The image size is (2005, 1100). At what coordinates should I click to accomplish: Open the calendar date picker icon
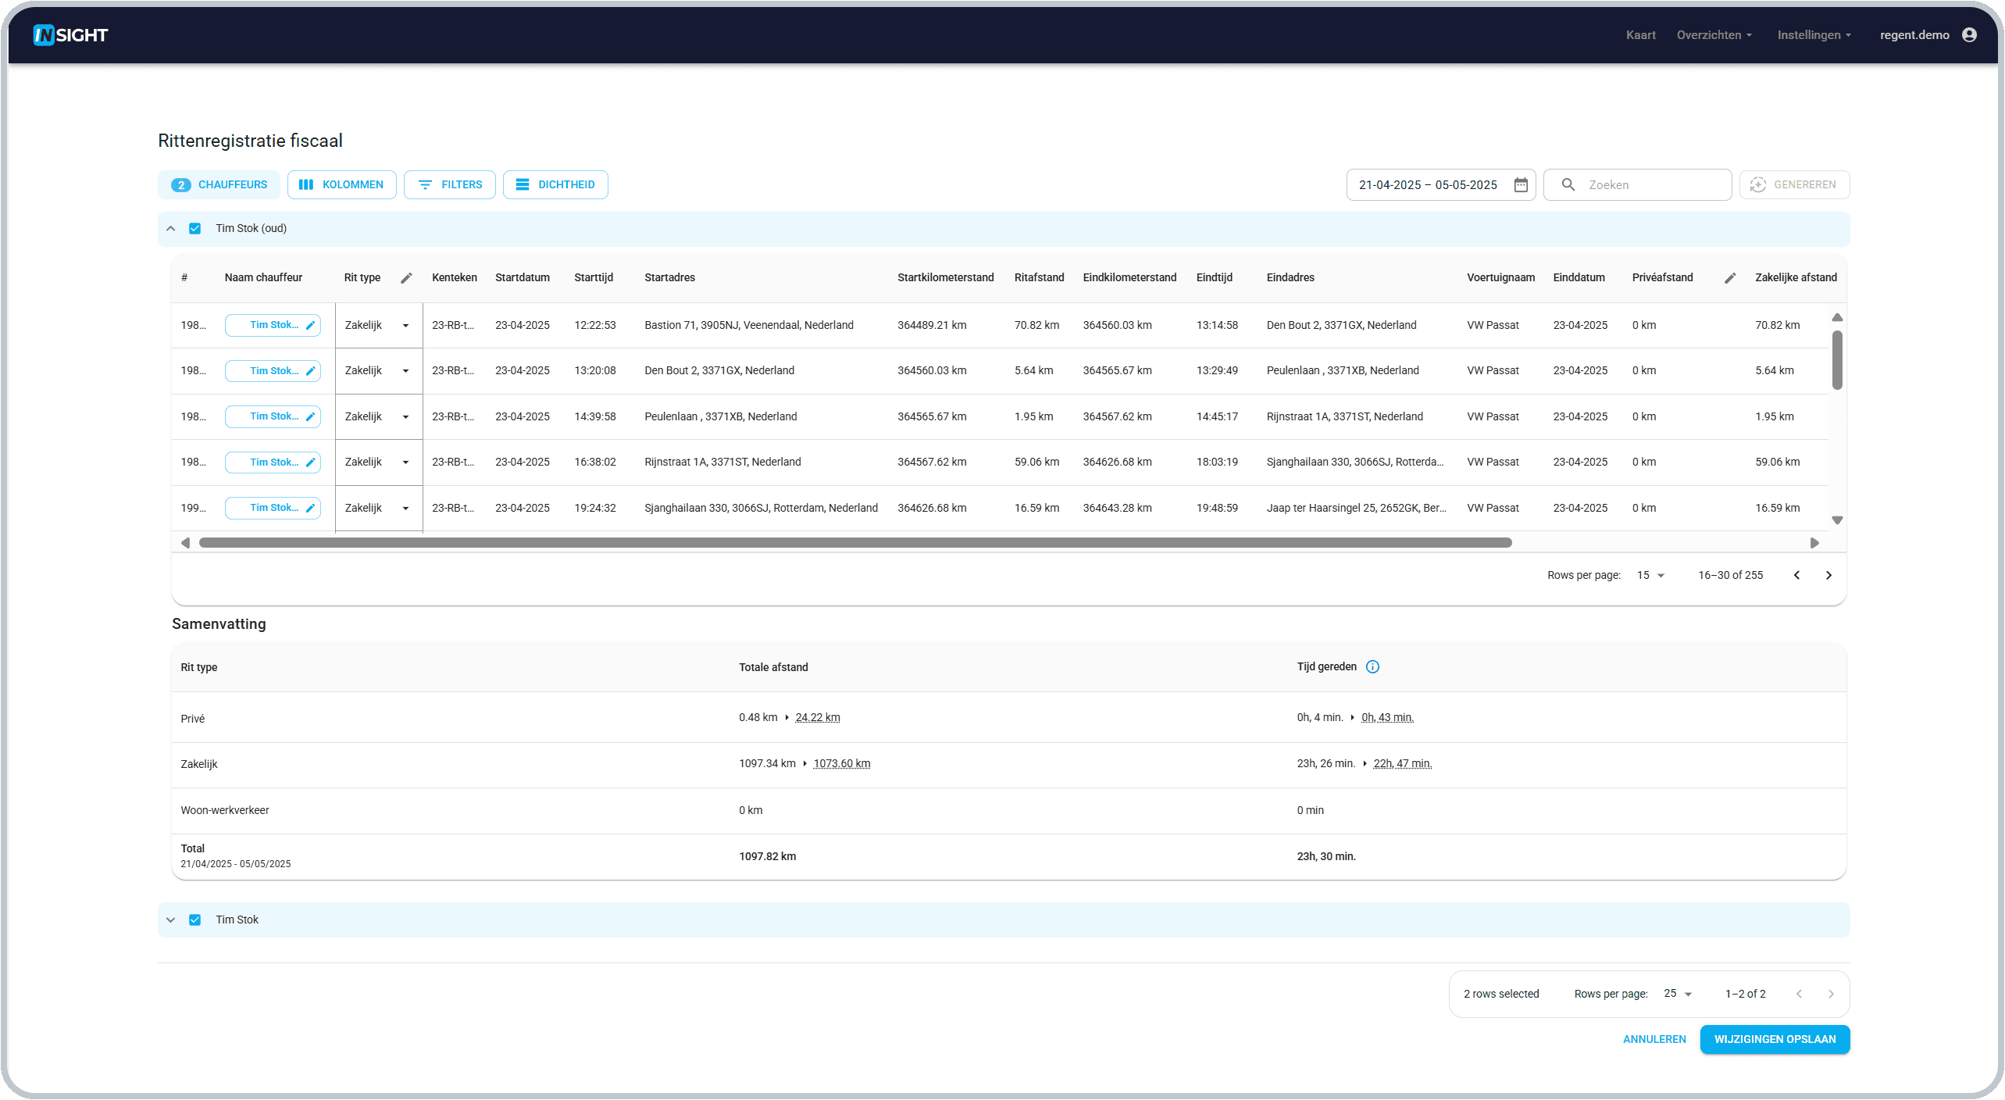pyautogui.click(x=1521, y=185)
